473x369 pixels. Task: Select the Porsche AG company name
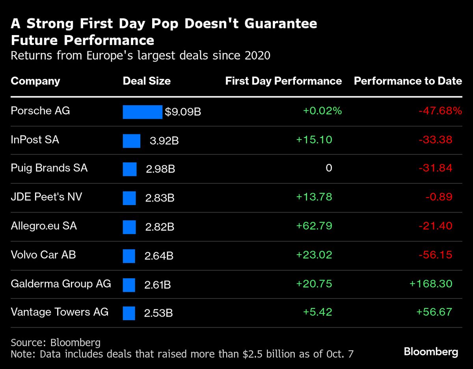(40, 110)
